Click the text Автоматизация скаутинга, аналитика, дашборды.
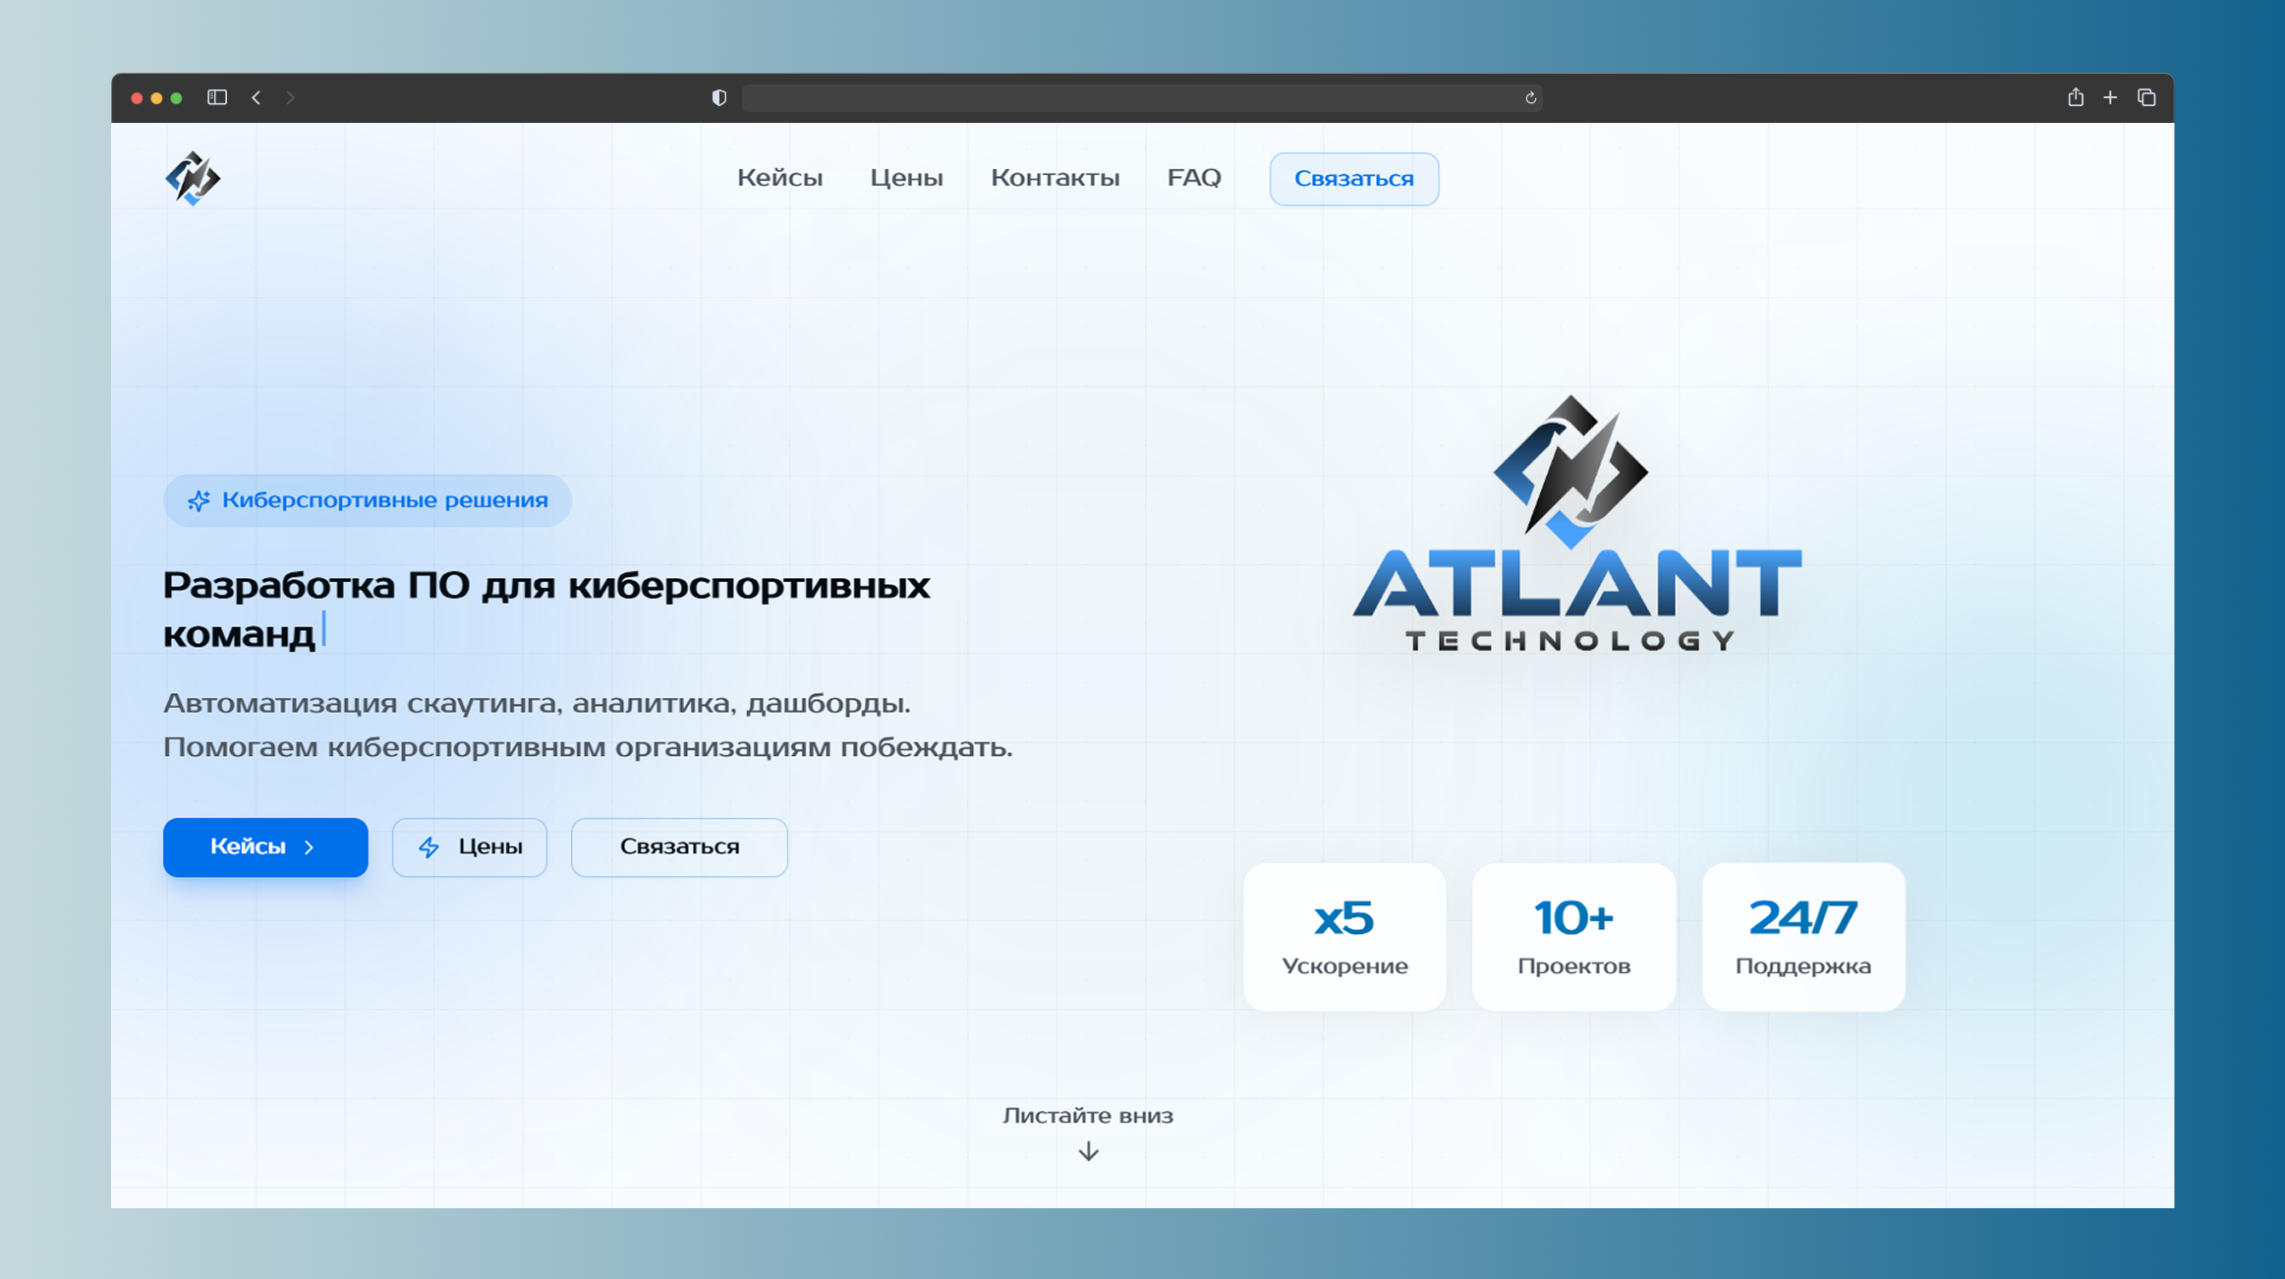The image size is (2285, 1279). 537,703
